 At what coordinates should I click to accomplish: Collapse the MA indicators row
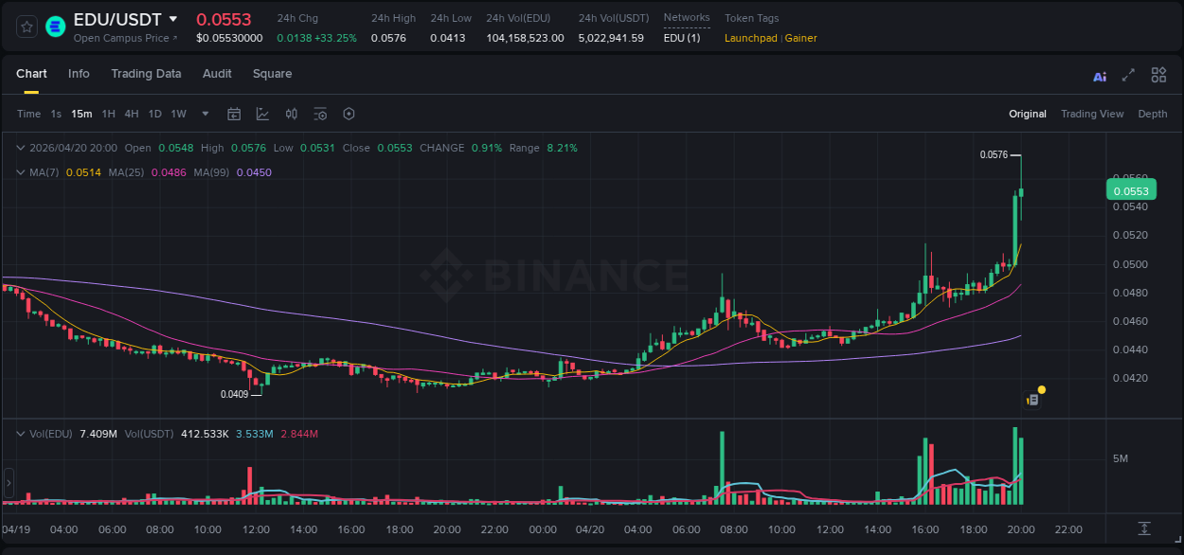[20, 171]
